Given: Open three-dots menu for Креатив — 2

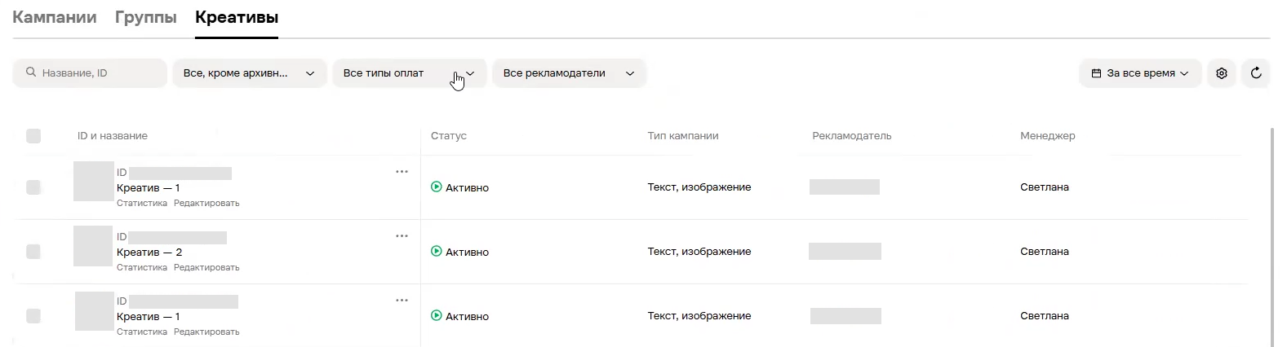Looking at the screenshot, I should point(402,236).
